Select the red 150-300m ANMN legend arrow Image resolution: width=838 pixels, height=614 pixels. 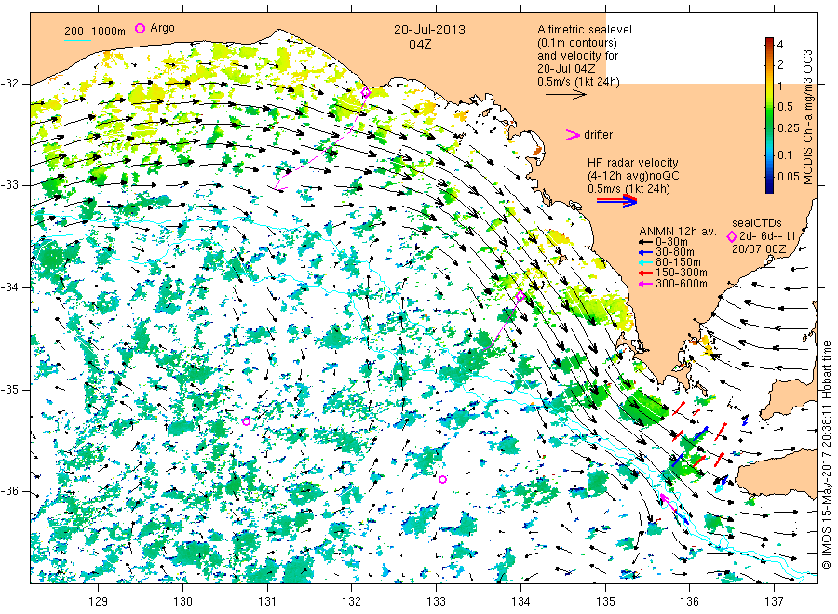[x=645, y=274]
